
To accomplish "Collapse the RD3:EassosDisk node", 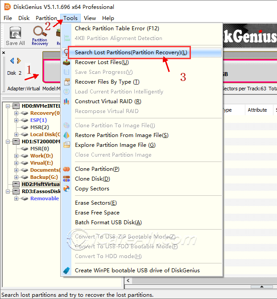I will 8,191.
